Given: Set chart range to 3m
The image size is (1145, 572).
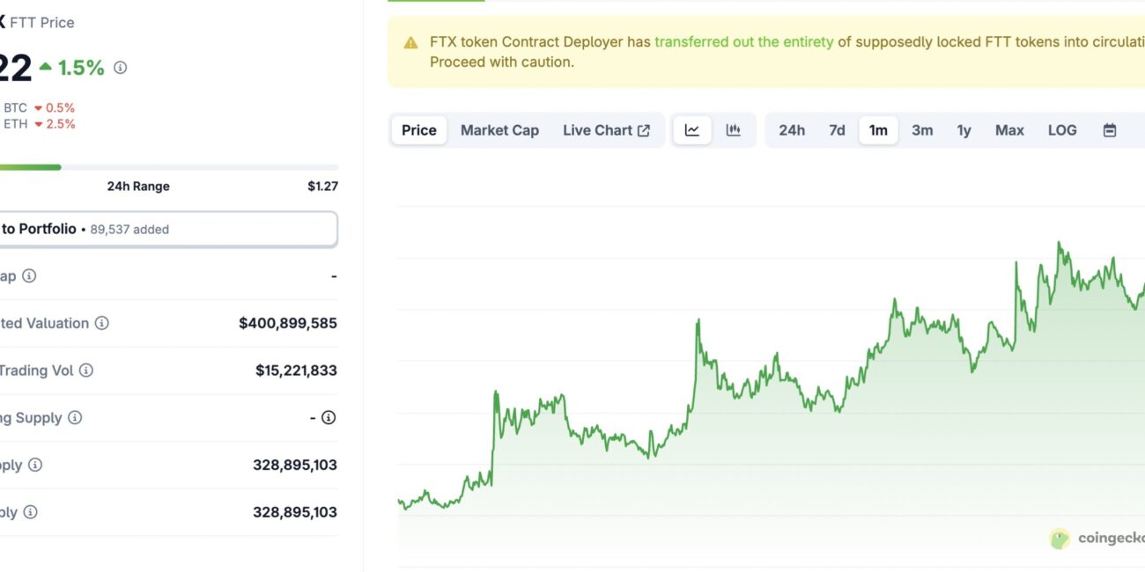Looking at the screenshot, I should click(x=922, y=130).
